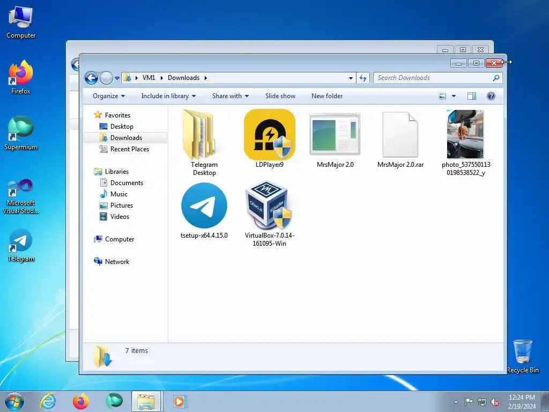Click the Show desktop button
This screenshot has height=412, width=549.
545,401
